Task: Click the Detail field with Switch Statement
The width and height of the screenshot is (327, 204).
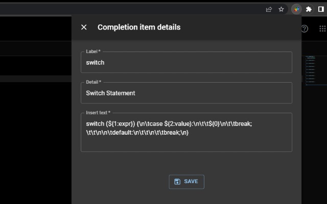Action: tap(186, 93)
